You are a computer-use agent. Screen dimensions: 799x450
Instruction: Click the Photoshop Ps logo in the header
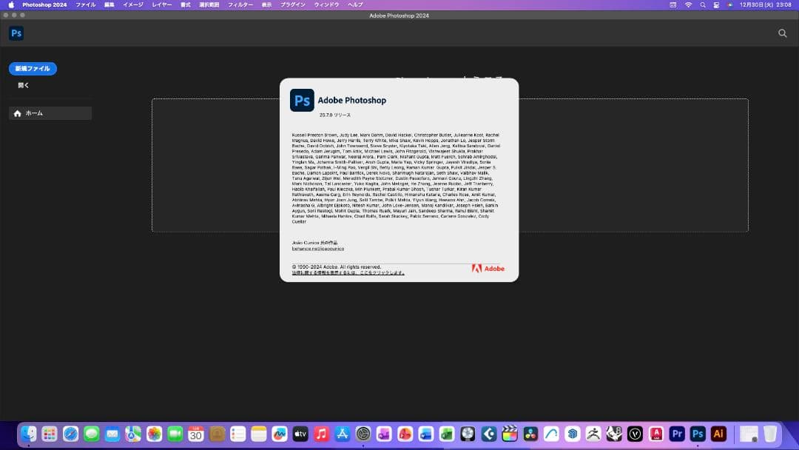(16, 33)
